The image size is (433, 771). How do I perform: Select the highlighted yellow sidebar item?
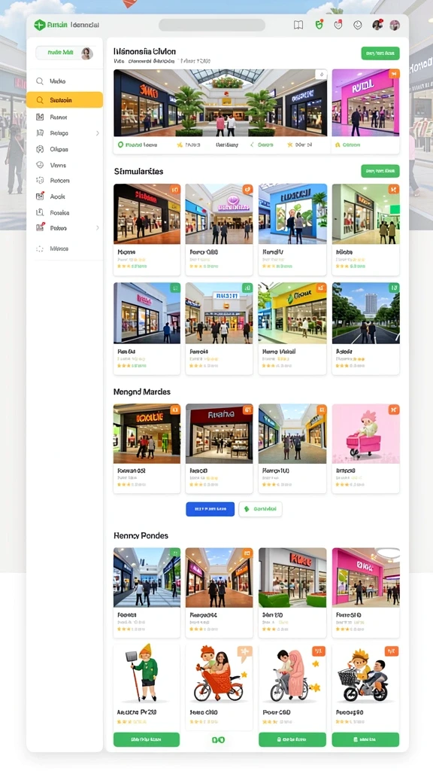65,100
